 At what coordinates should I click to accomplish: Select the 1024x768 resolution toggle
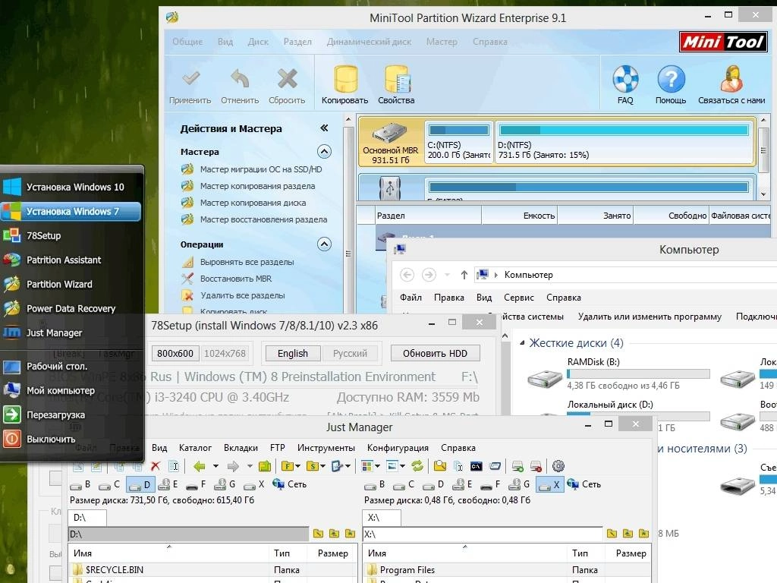(x=225, y=354)
